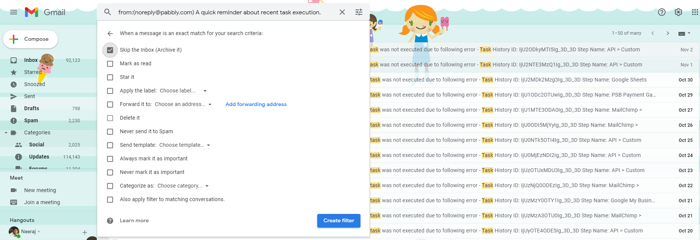Enable Send template checkbox
This screenshot has width=700, height=240.
(x=110, y=145)
